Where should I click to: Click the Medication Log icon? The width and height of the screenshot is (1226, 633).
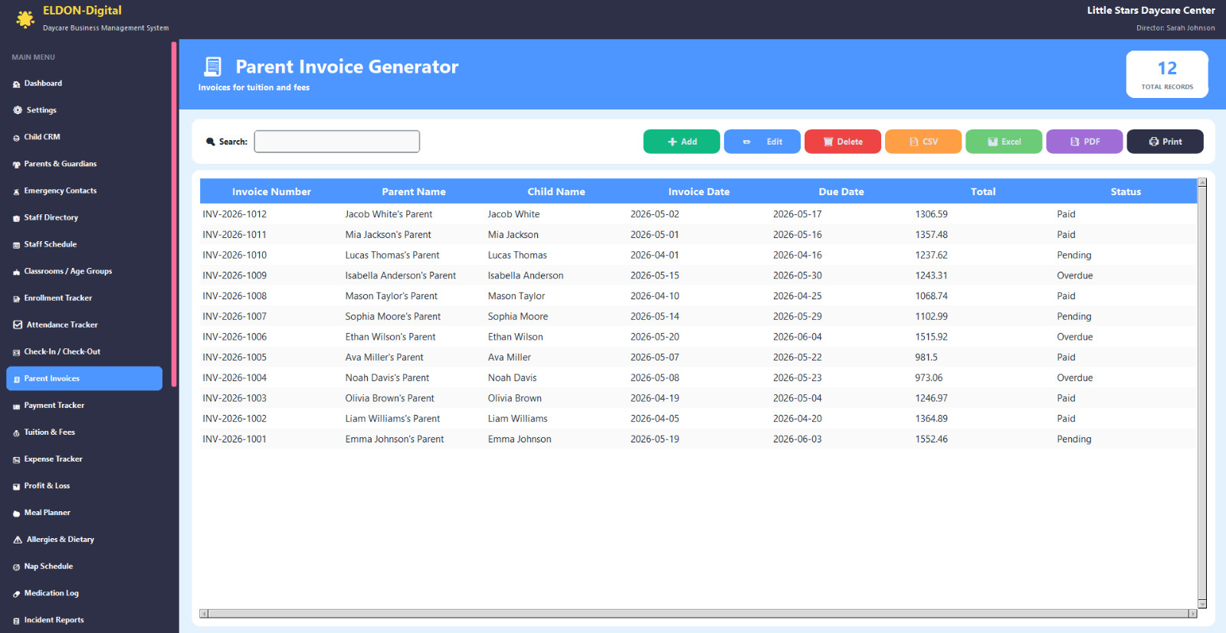(x=16, y=594)
